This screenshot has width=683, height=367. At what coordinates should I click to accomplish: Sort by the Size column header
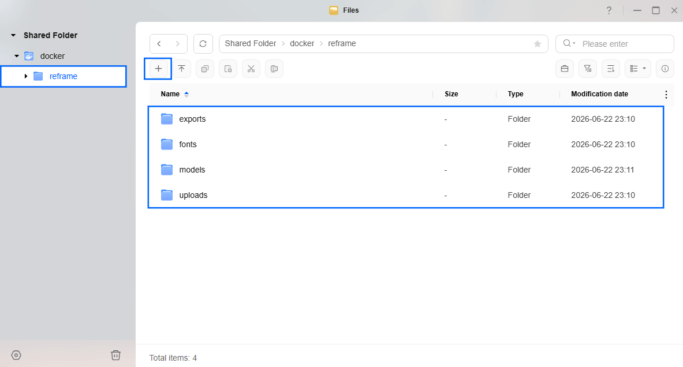(x=451, y=94)
